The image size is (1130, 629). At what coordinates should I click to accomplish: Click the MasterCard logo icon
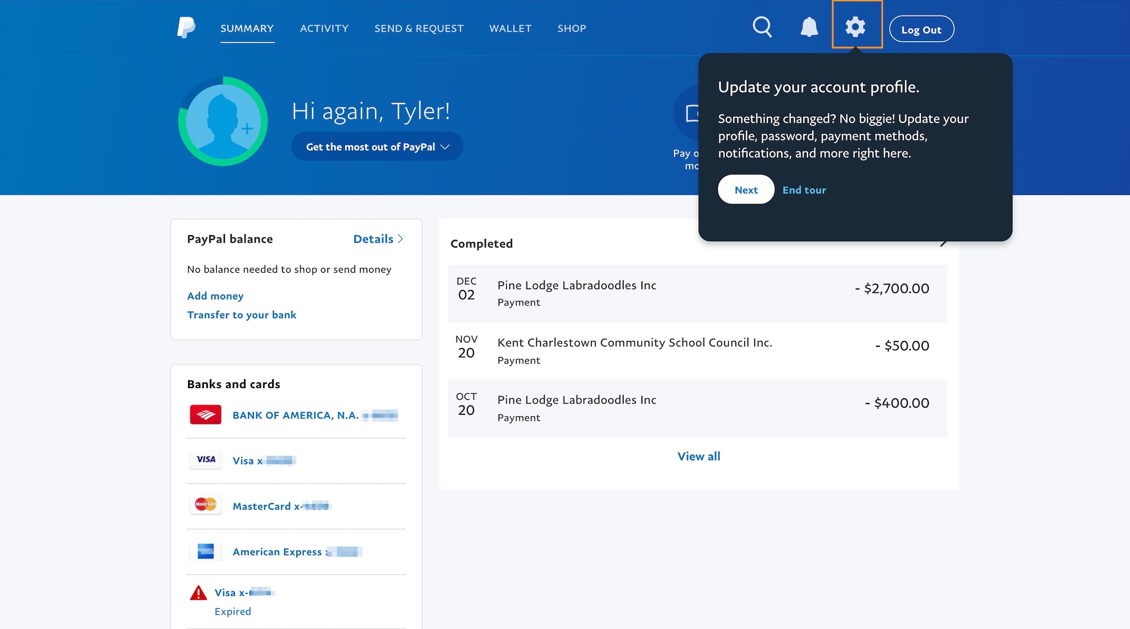(x=206, y=505)
